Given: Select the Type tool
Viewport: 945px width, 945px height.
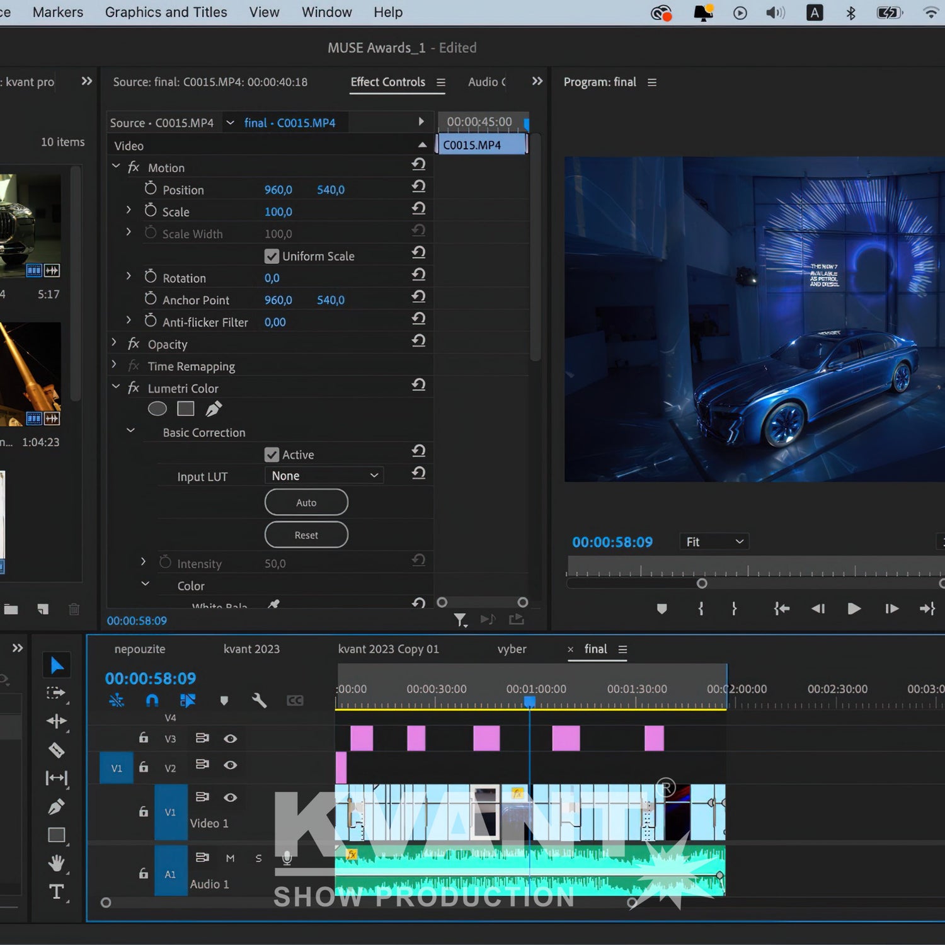Looking at the screenshot, I should point(57,891).
